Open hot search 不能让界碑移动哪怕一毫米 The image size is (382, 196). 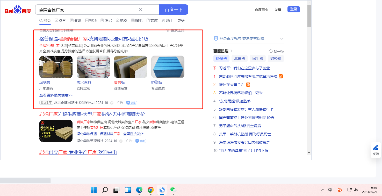pyautogui.click(x=241, y=93)
